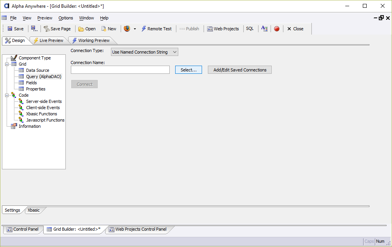Select Server-side Events tree item
Viewport: 392px width, 247px height.
(x=44, y=101)
